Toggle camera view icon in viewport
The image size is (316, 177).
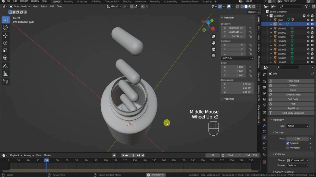pyautogui.click(x=213, y=49)
